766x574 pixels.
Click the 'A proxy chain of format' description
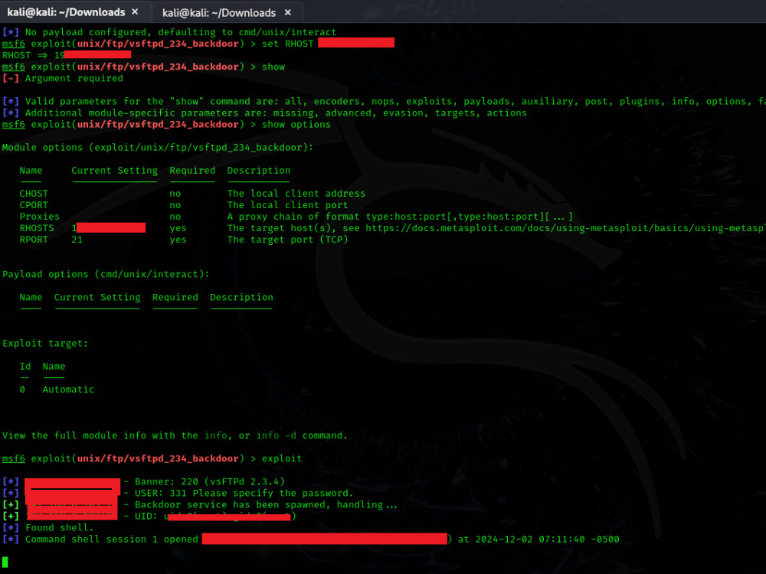point(400,217)
